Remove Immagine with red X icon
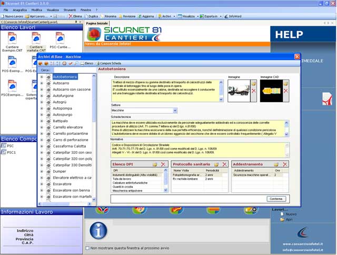 click(254, 91)
